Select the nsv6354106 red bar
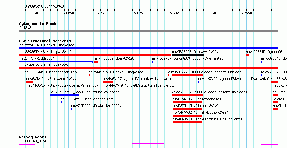Screen dimensions: 287x148 coord(187,102)
